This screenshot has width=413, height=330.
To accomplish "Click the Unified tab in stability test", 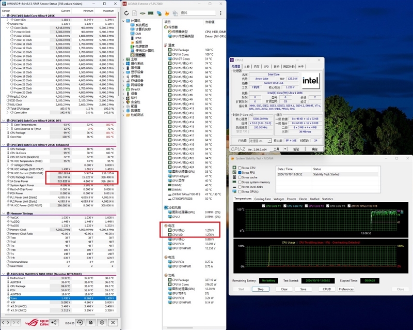I will click(314, 199).
